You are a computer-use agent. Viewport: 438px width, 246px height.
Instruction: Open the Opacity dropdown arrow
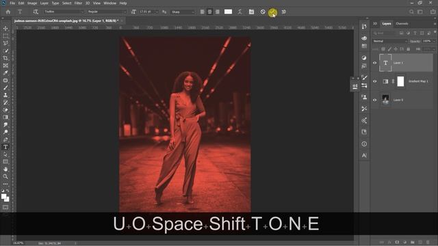tap(434, 41)
